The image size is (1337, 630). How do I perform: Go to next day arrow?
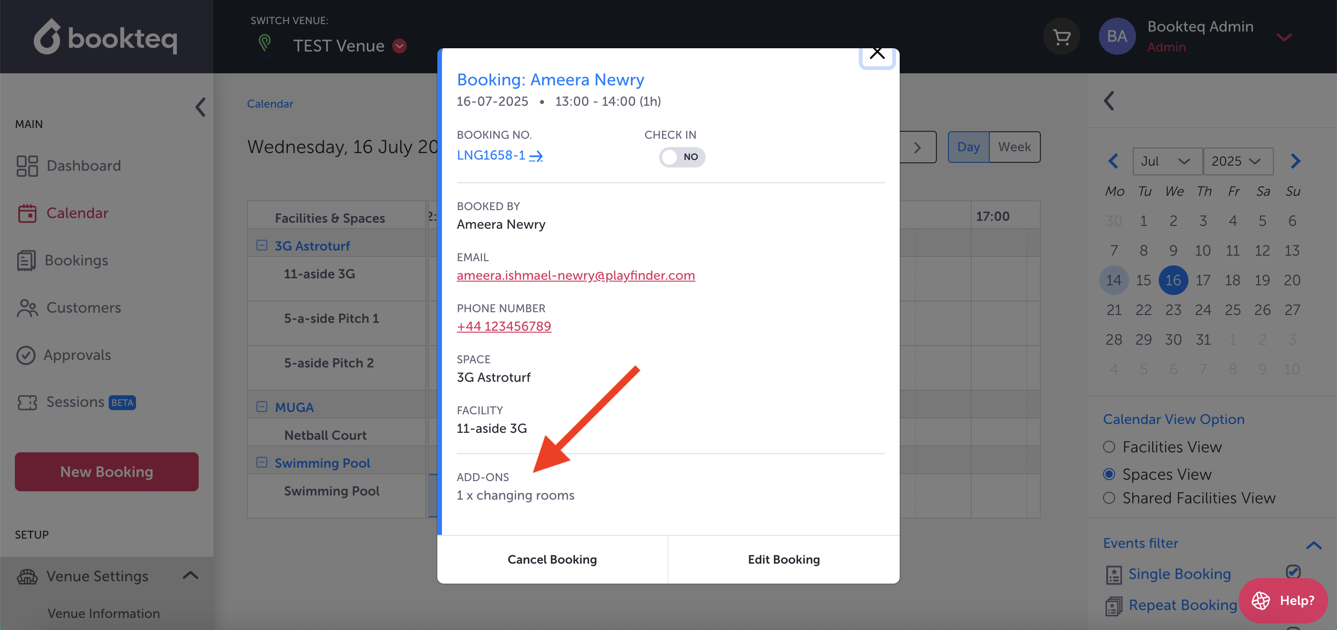[918, 147]
